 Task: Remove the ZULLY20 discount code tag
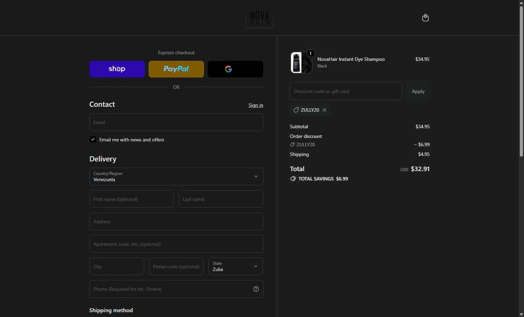[324, 110]
